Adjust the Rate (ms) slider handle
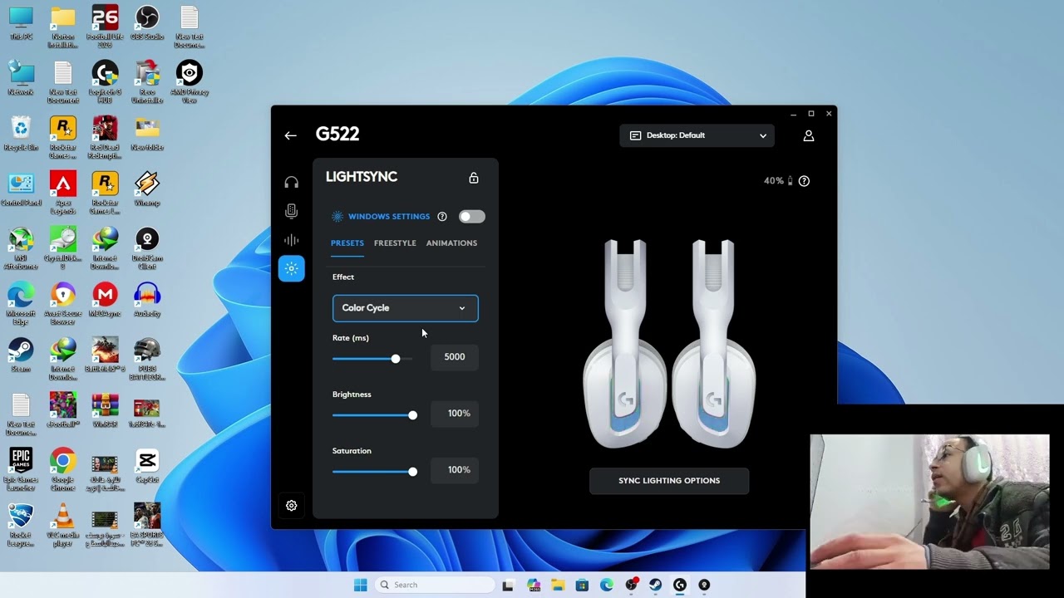1064x598 pixels. [396, 359]
